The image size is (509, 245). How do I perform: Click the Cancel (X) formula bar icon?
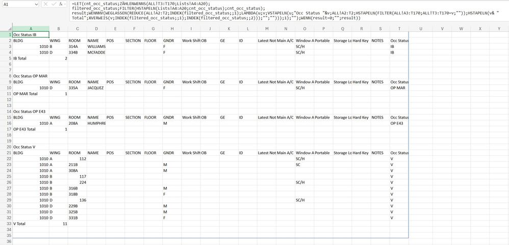coord(45,4)
